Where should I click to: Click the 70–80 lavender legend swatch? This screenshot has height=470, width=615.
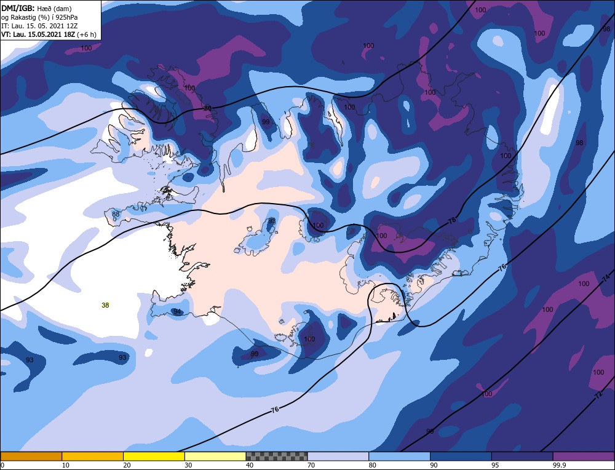click(338, 456)
